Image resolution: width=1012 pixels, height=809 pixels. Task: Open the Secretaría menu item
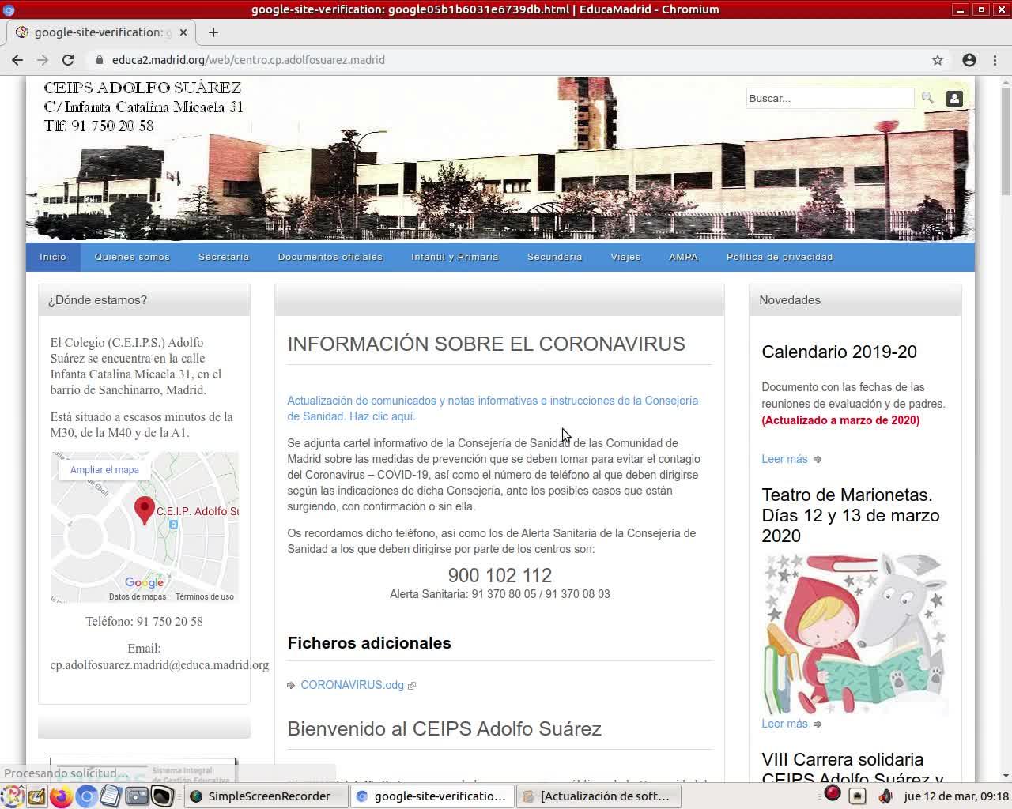(224, 257)
